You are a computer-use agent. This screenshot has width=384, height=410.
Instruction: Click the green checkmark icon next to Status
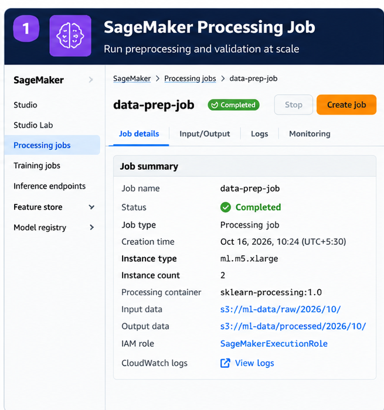(x=225, y=207)
